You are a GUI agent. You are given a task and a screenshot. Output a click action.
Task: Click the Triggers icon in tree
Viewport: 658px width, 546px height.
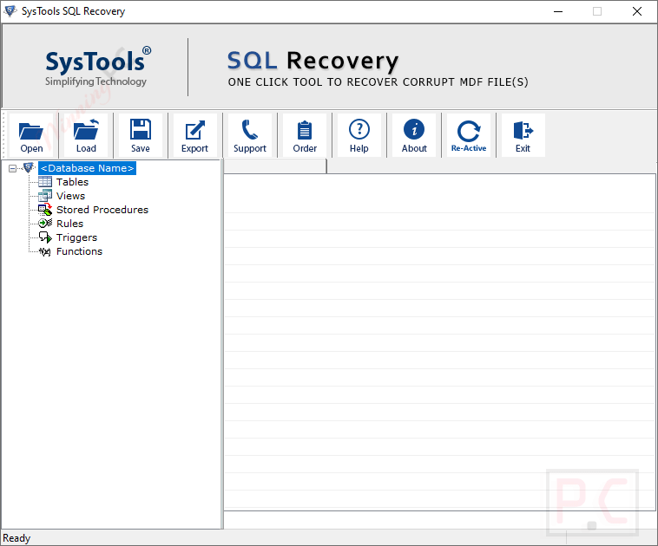tap(45, 237)
